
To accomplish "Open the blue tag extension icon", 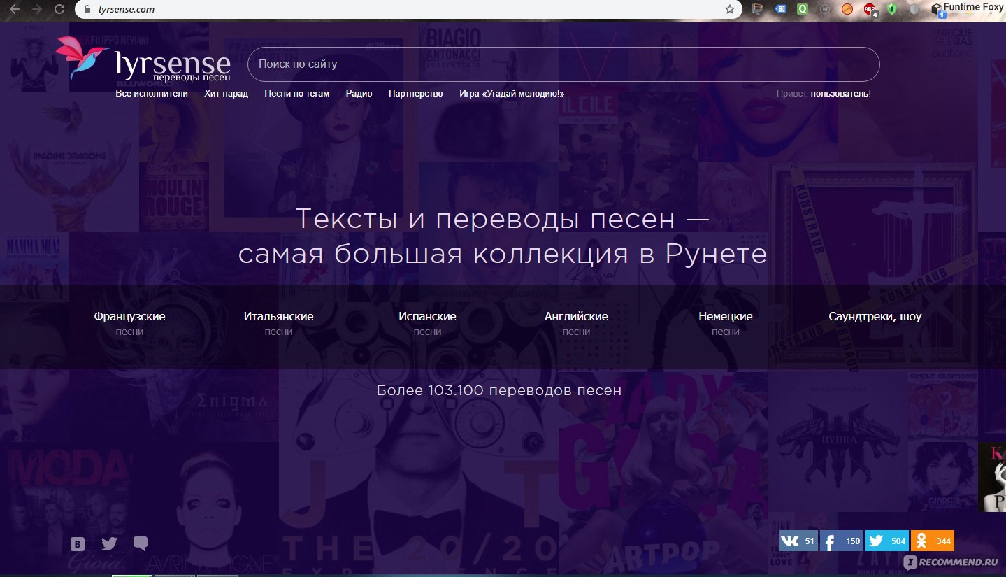I will pyautogui.click(x=780, y=10).
